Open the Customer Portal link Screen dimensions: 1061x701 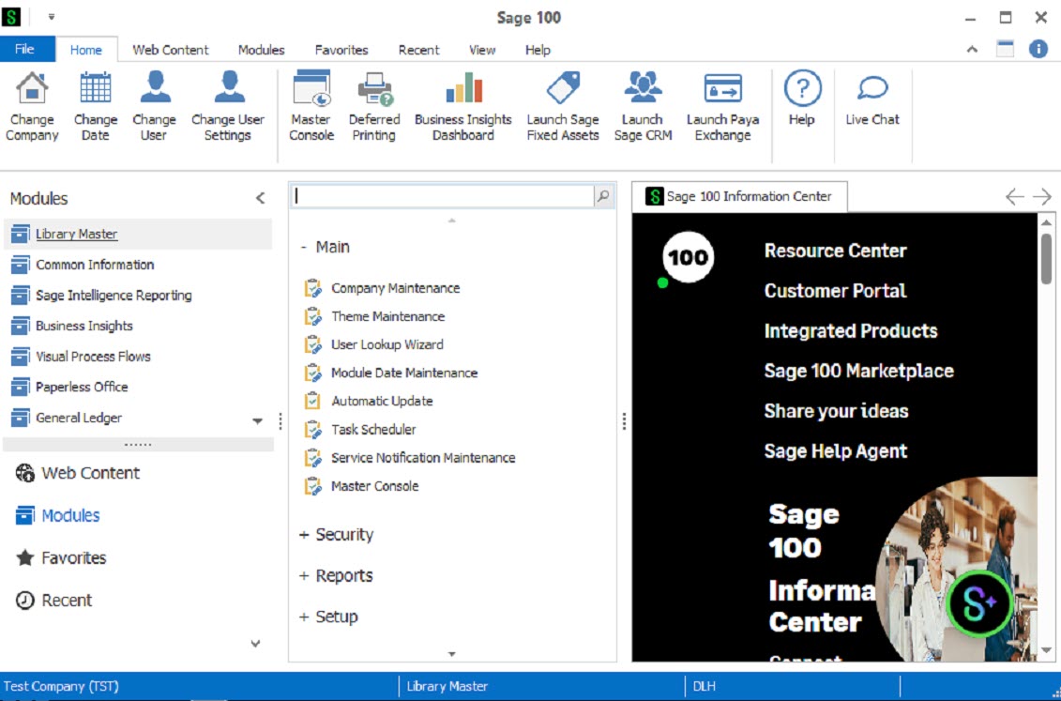click(835, 291)
